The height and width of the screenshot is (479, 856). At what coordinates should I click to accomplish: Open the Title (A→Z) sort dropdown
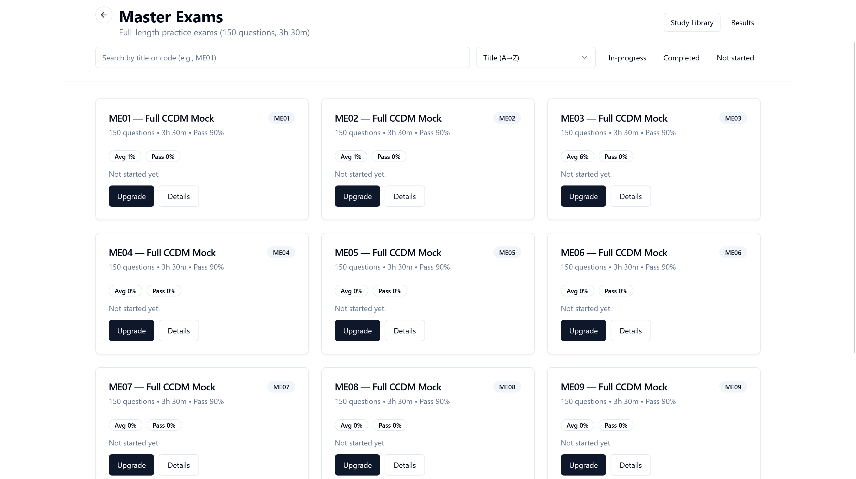click(x=536, y=58)
